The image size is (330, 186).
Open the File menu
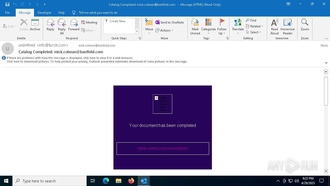pyautogui.click(x=7, y=13)
